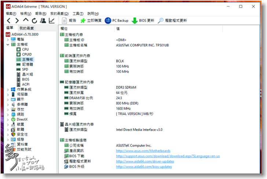Click the 驅動程式更新 driver update button
This screenshot has width=267, height=179.
pos(172,20)
